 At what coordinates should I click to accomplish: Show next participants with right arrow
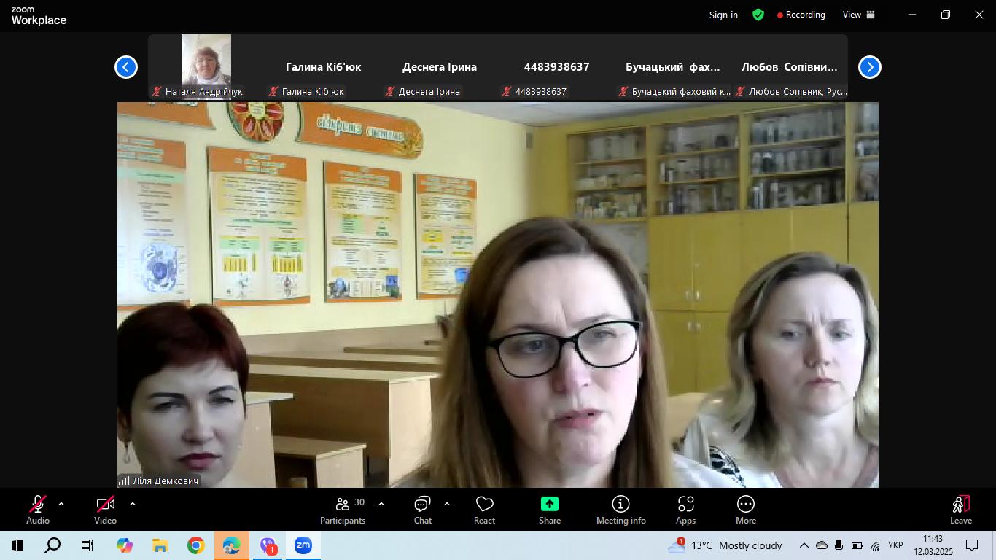pyautogui.click(x=870, y=67)
